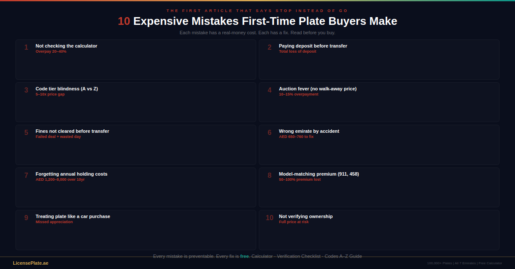Click the 'Wrong emirate by accident' card
The width and height of the screenshot is (515, 269).
click(x=379, y=145)
